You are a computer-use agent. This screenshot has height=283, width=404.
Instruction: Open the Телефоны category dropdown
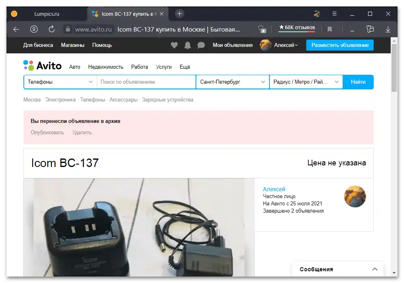(x=60, y=82)
